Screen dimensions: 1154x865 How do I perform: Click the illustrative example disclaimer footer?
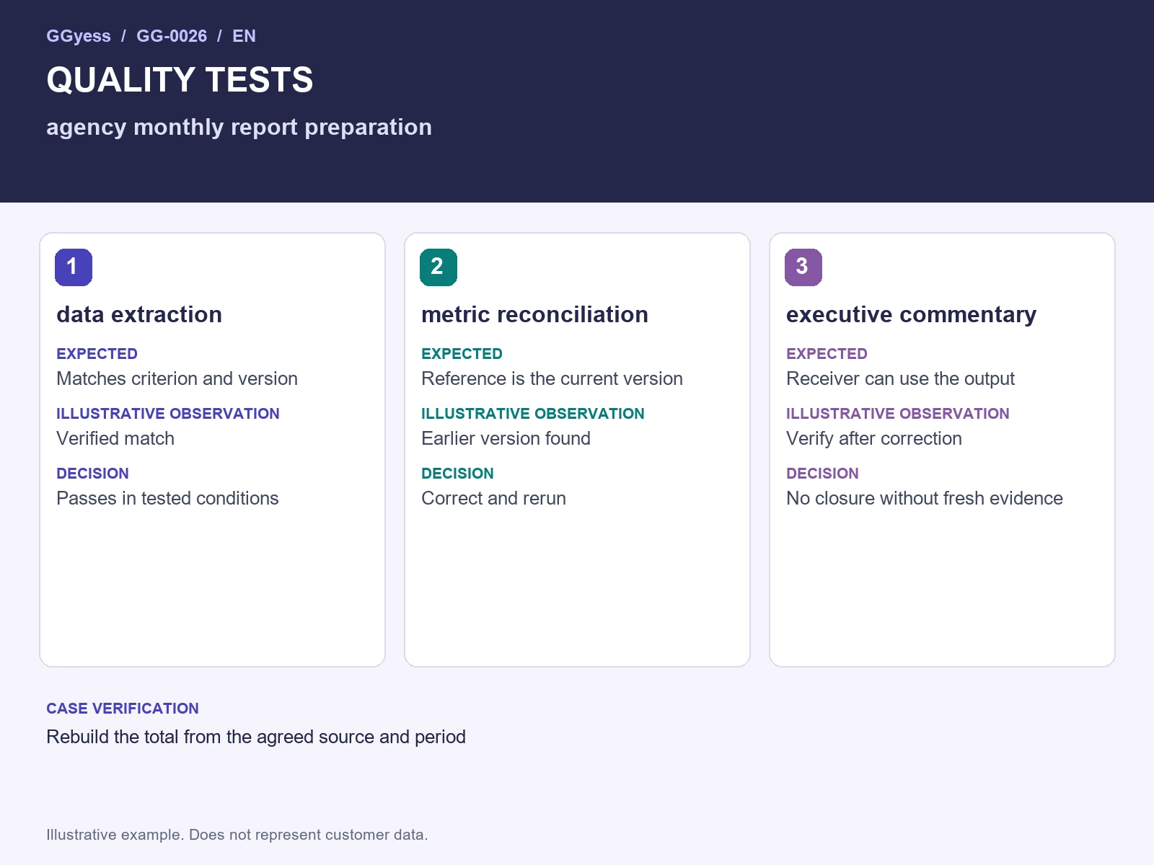point(237,835)
